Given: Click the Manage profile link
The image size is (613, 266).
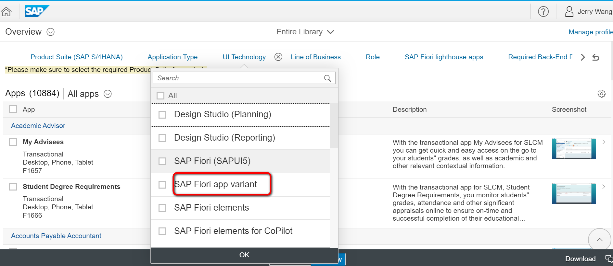Looking at the screenshot, I should click(x=590, y=32).
